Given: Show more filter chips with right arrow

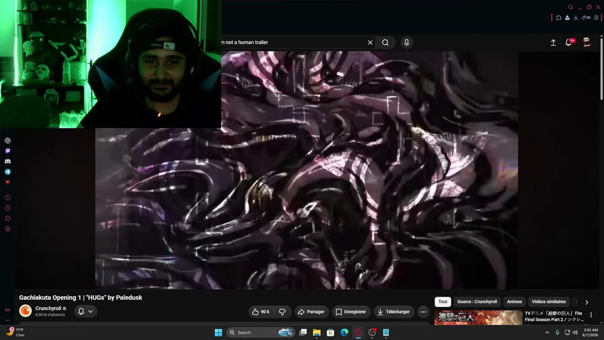Looking at the screenshot, I should [x=587, y=302].
